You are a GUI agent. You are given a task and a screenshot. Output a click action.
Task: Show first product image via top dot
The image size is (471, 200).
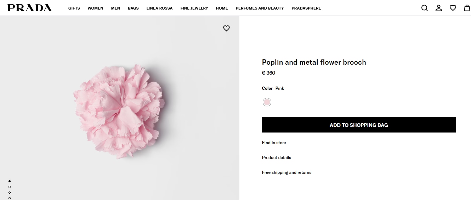click(10, 181)
